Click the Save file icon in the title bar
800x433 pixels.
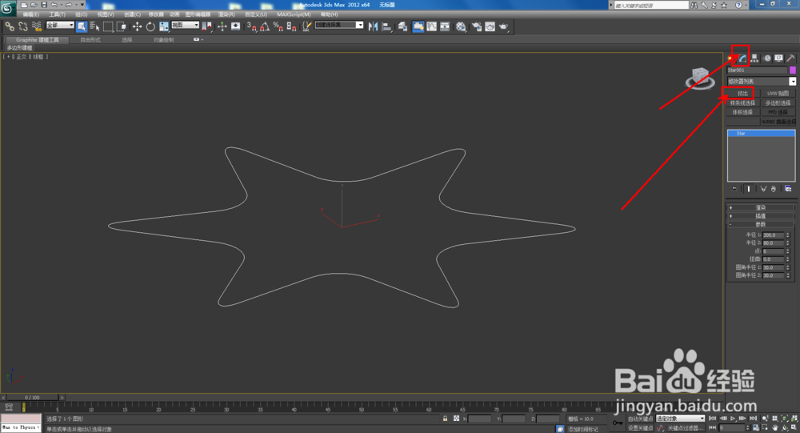tap(44, 5)
